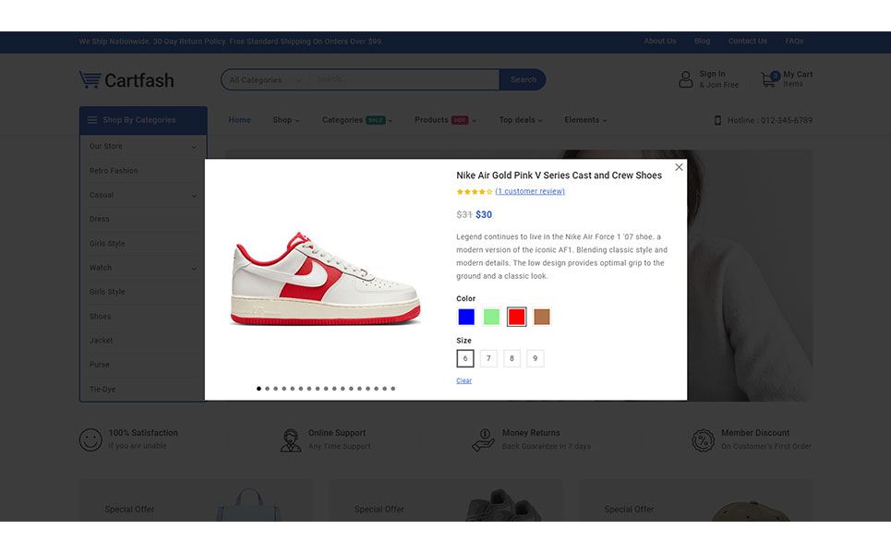Image resolution: width=891 pixels, height=554 pixels.
Task: Click the Money Returns hand icon
Action: (x=483, y=440)
